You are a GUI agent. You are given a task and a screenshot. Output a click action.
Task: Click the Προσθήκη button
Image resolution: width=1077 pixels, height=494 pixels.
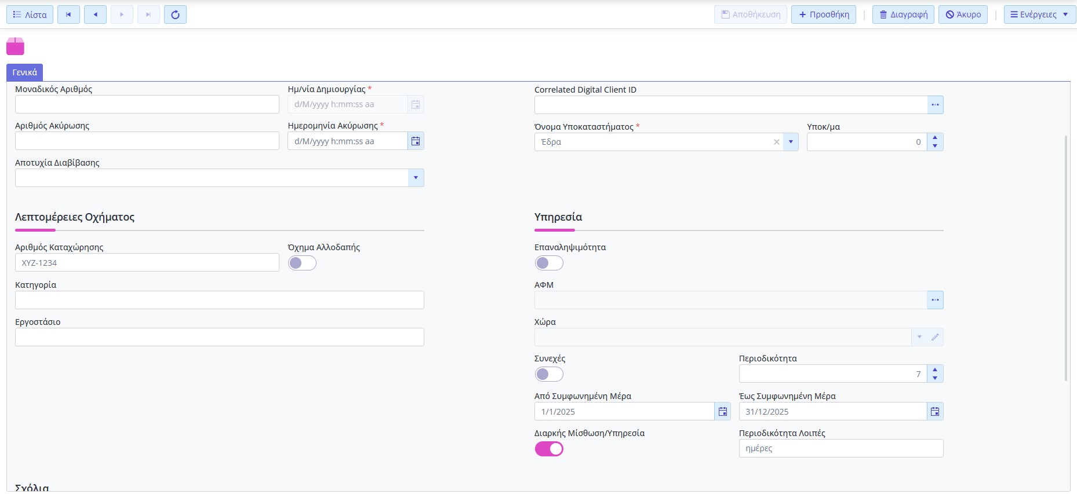click(x=823, y=14)
